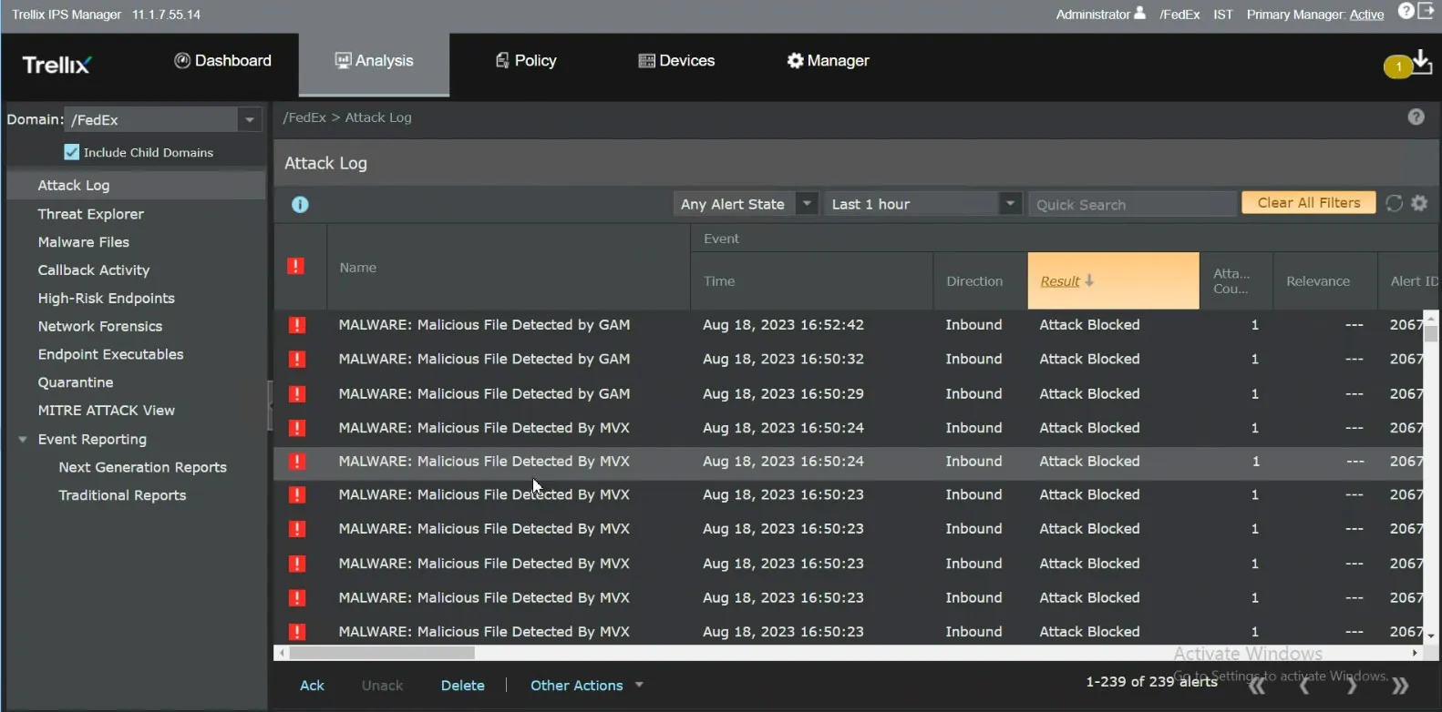Screen dimensions: 1442x712
Task: Click the refresh icon beside Clear All Filters
Action: coord(1394,204)
